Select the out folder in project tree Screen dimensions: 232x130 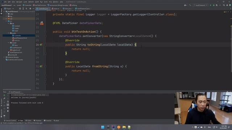point(10,19)
